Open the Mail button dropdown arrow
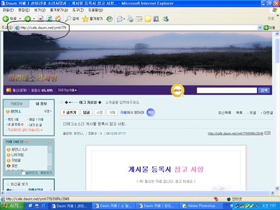The image size is (280, 210). click(x=124, y=19)
